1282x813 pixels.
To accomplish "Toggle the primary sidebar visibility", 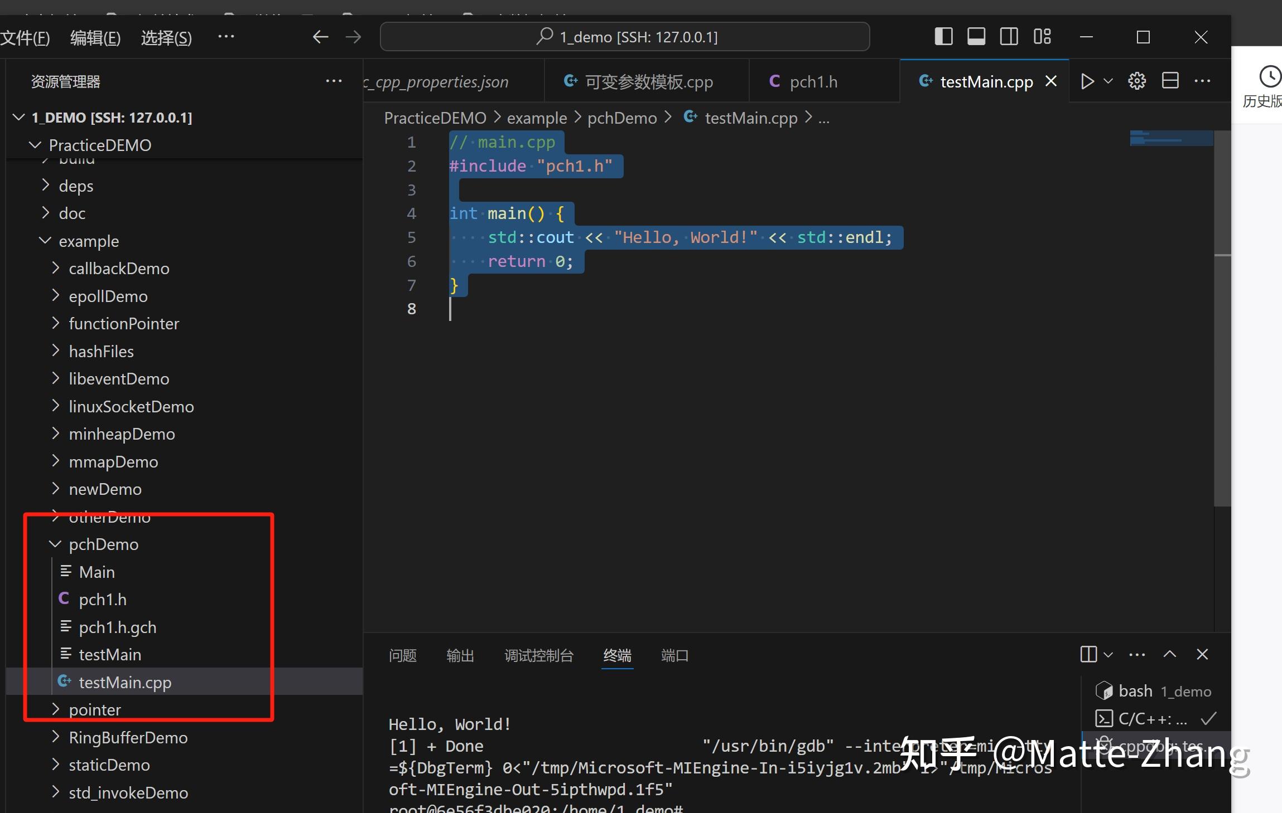I will tap(943, 36).
